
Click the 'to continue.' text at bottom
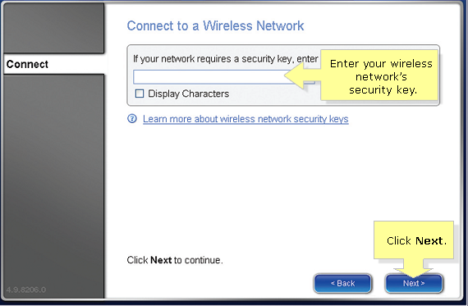(198, 260)
